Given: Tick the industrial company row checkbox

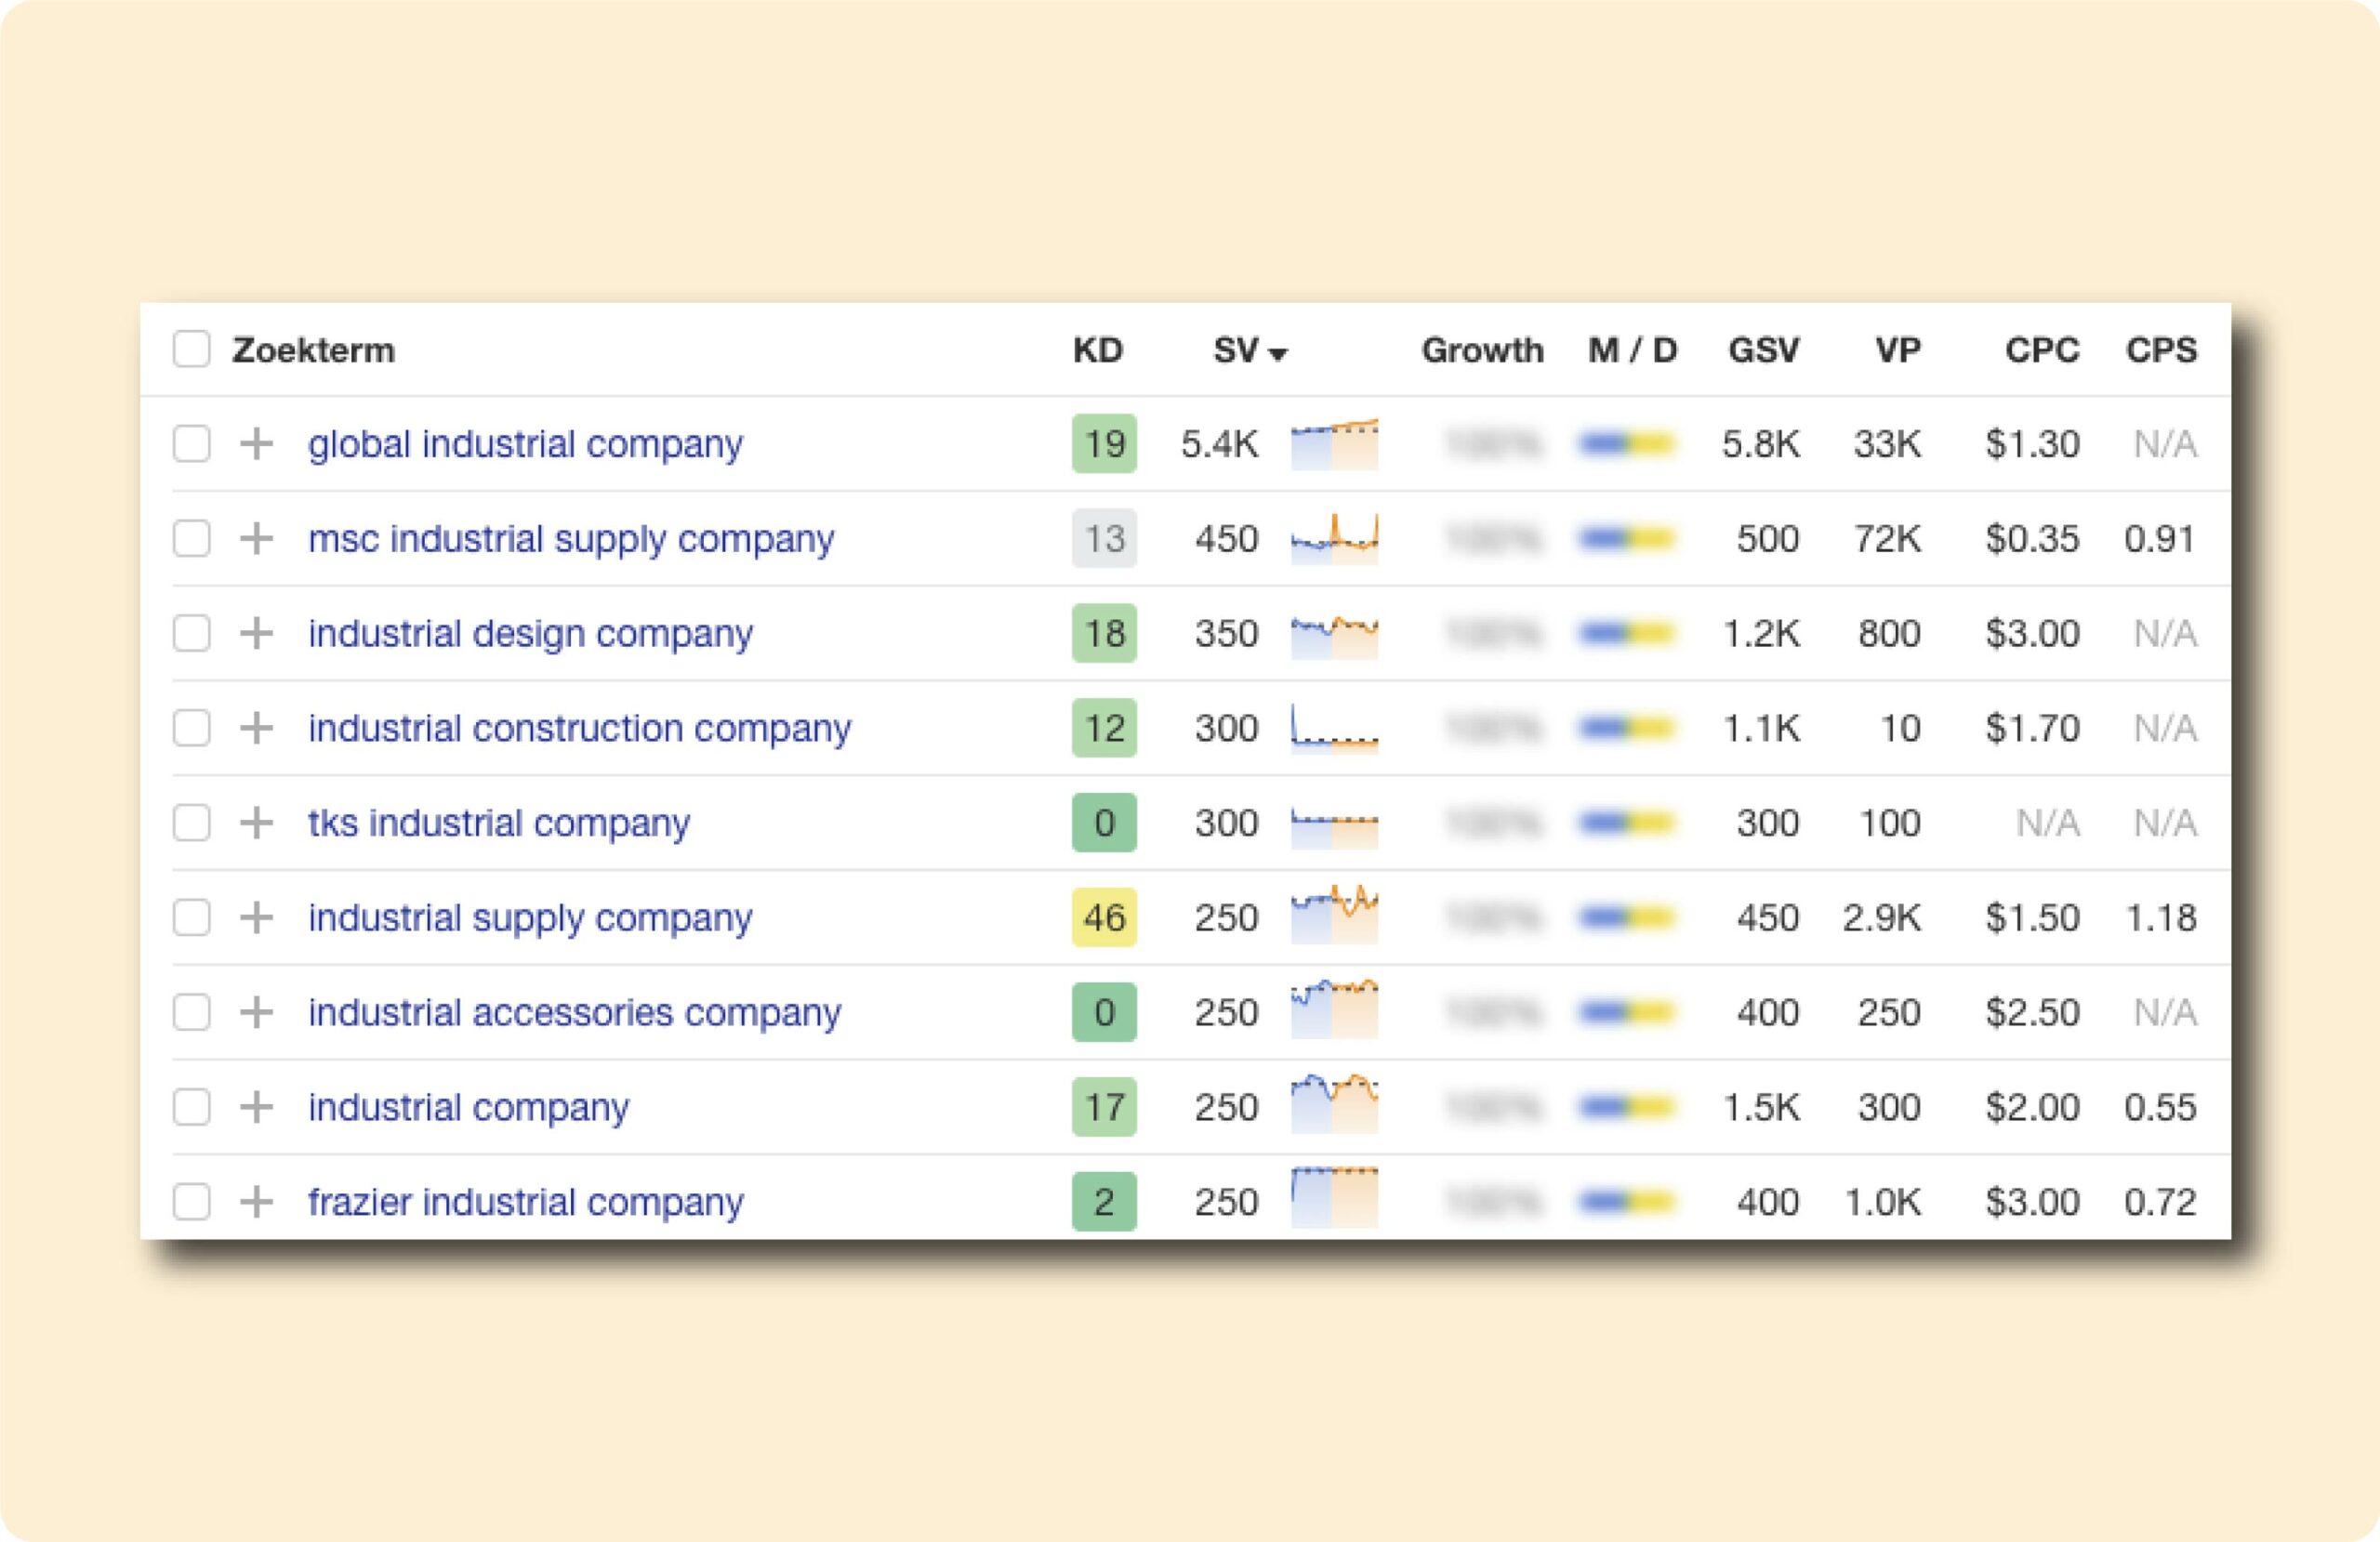Looking at the screenshot, I should (191, 1107).
